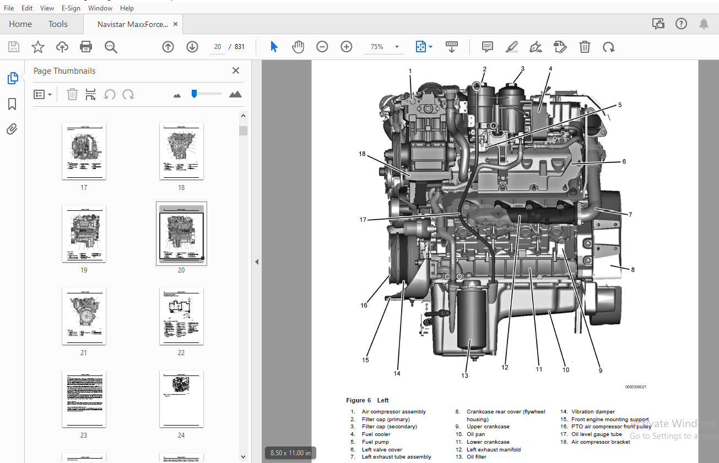Viewport: 719px width, 463px height.
Task: Select page 22 thumbnail
Action: (x=181, y=316)
